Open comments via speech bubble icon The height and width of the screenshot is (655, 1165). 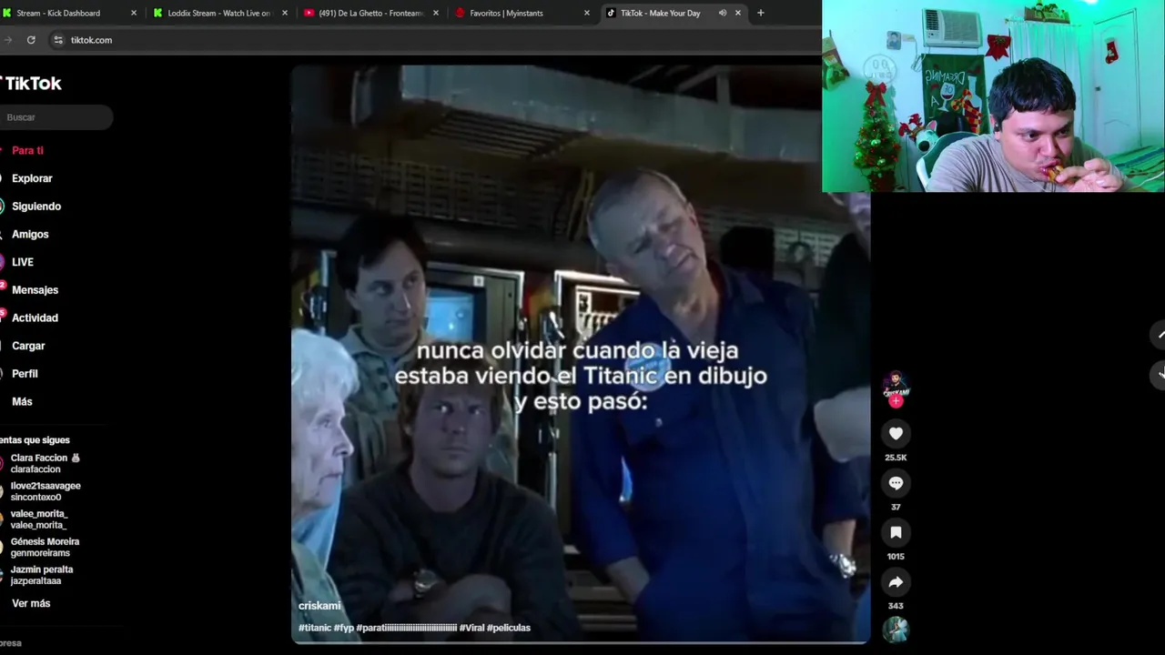[896, 483]
